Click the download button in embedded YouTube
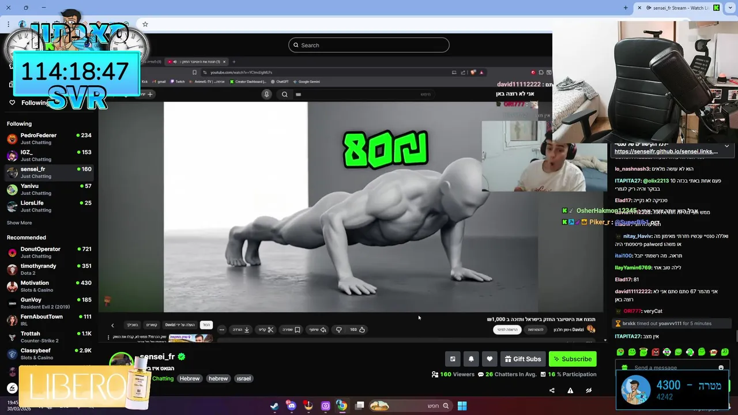Viewport: 738px width, 415px height. tap(241, 330)
